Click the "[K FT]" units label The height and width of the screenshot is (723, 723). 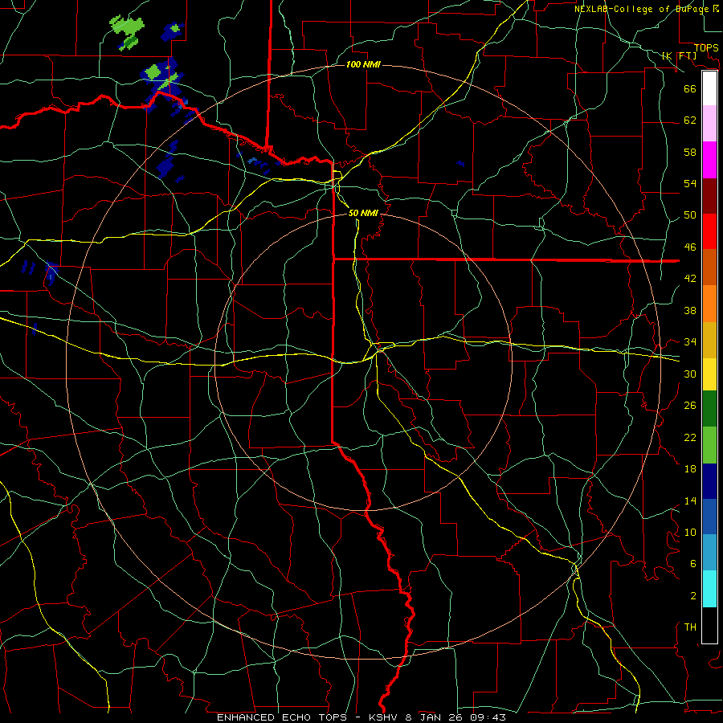click(679, 55)
